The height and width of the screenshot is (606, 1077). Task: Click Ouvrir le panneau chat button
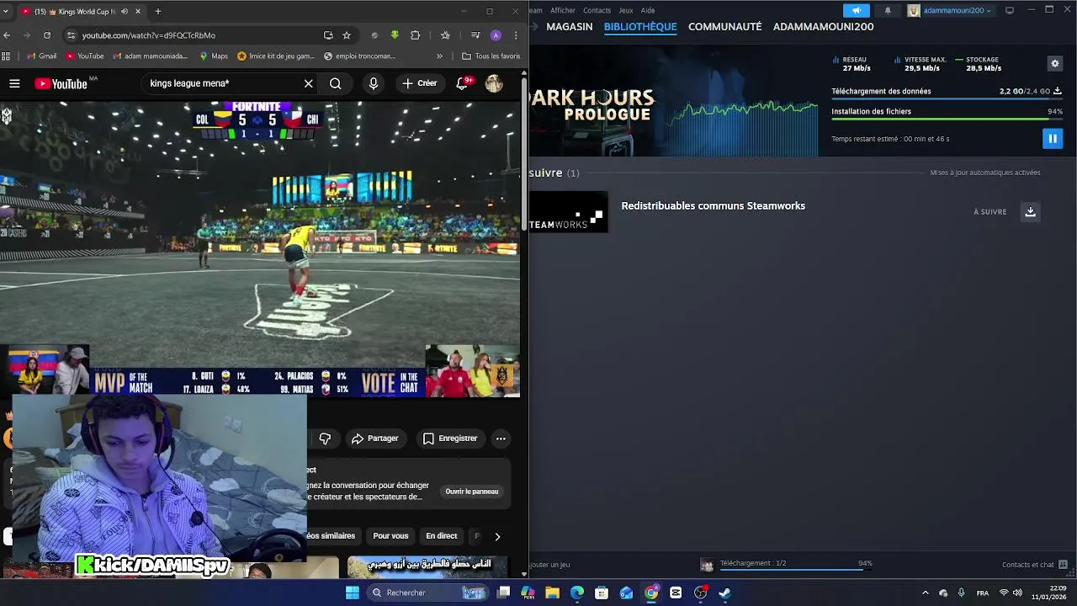[x=472, y=492]
